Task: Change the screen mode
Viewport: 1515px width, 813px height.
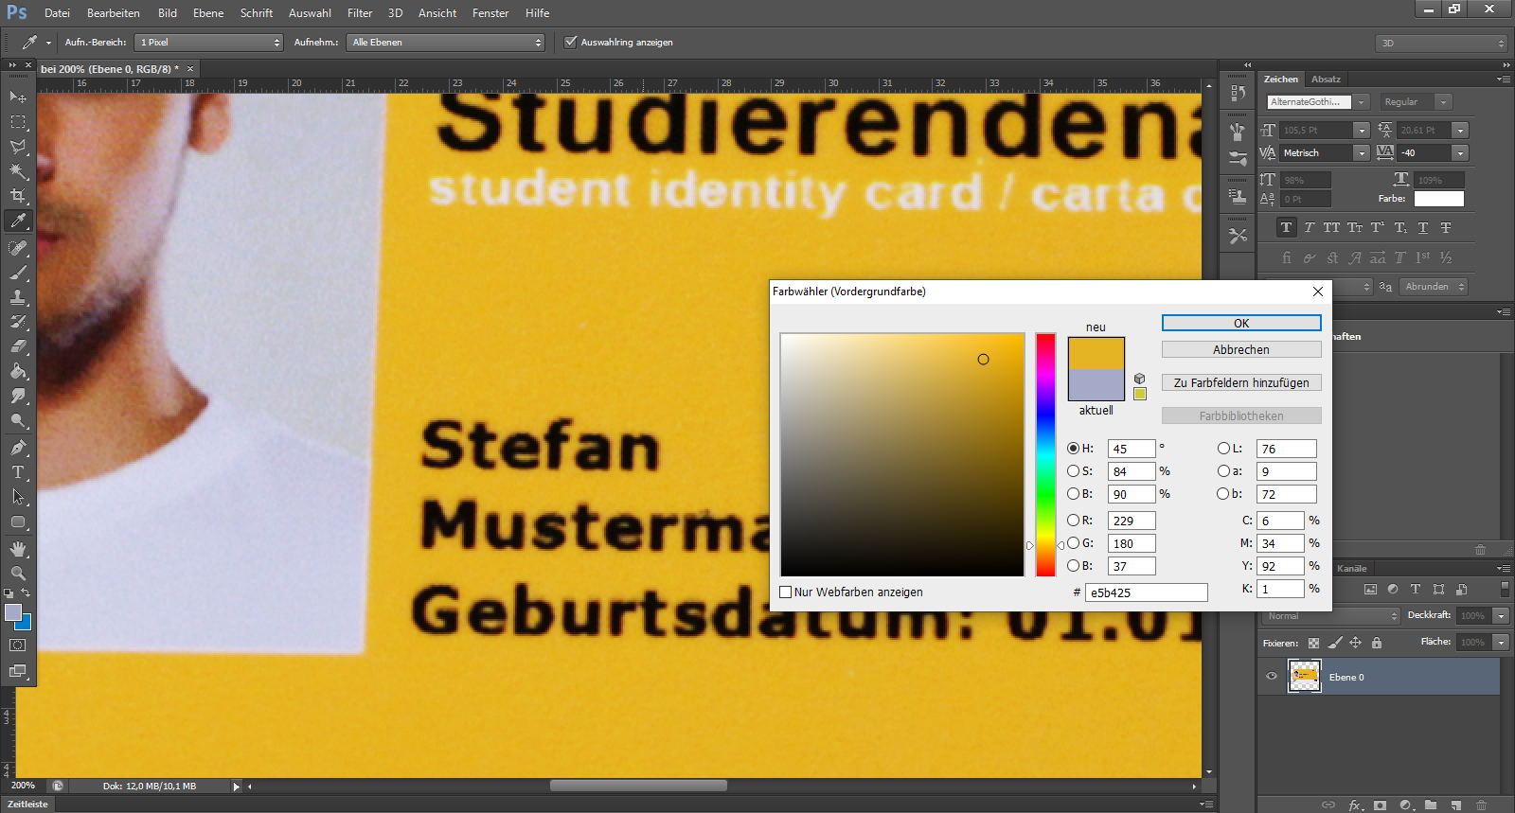Action: tap(18, 671)
